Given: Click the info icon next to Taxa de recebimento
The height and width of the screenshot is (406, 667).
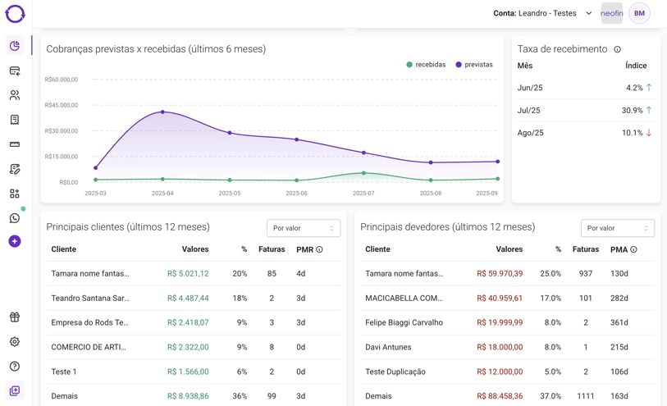Looking at the screenshot, I should click(x=618, y=49).
